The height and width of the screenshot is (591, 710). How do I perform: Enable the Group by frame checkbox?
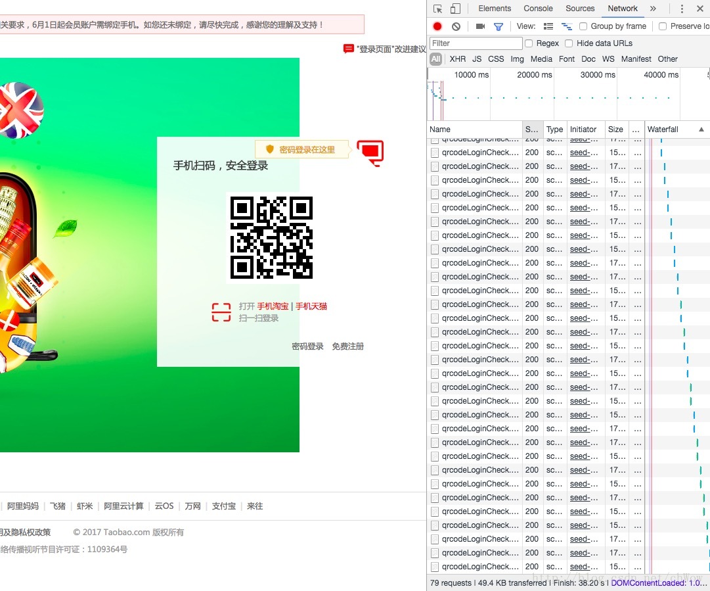[x=583, y=26]
